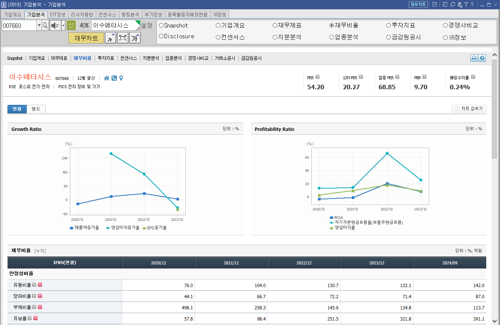Open the company homepage house icon

[x=107, y=78]
